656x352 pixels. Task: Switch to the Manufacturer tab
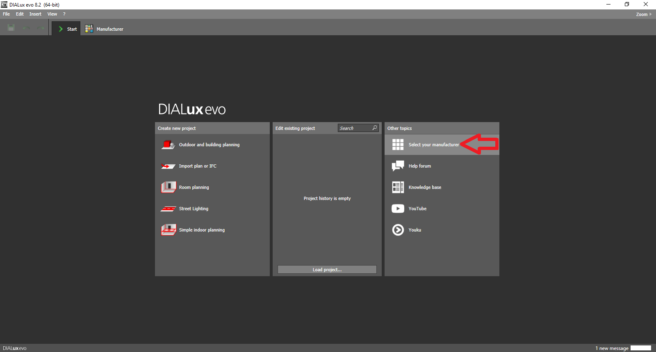(x=104, y=29)
